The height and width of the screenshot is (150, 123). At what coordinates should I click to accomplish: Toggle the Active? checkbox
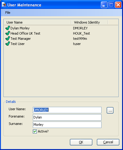point(35,131)
